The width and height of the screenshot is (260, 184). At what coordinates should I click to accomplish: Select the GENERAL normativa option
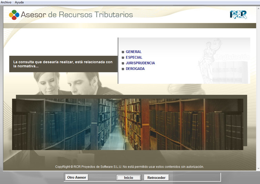pos(134,52)
